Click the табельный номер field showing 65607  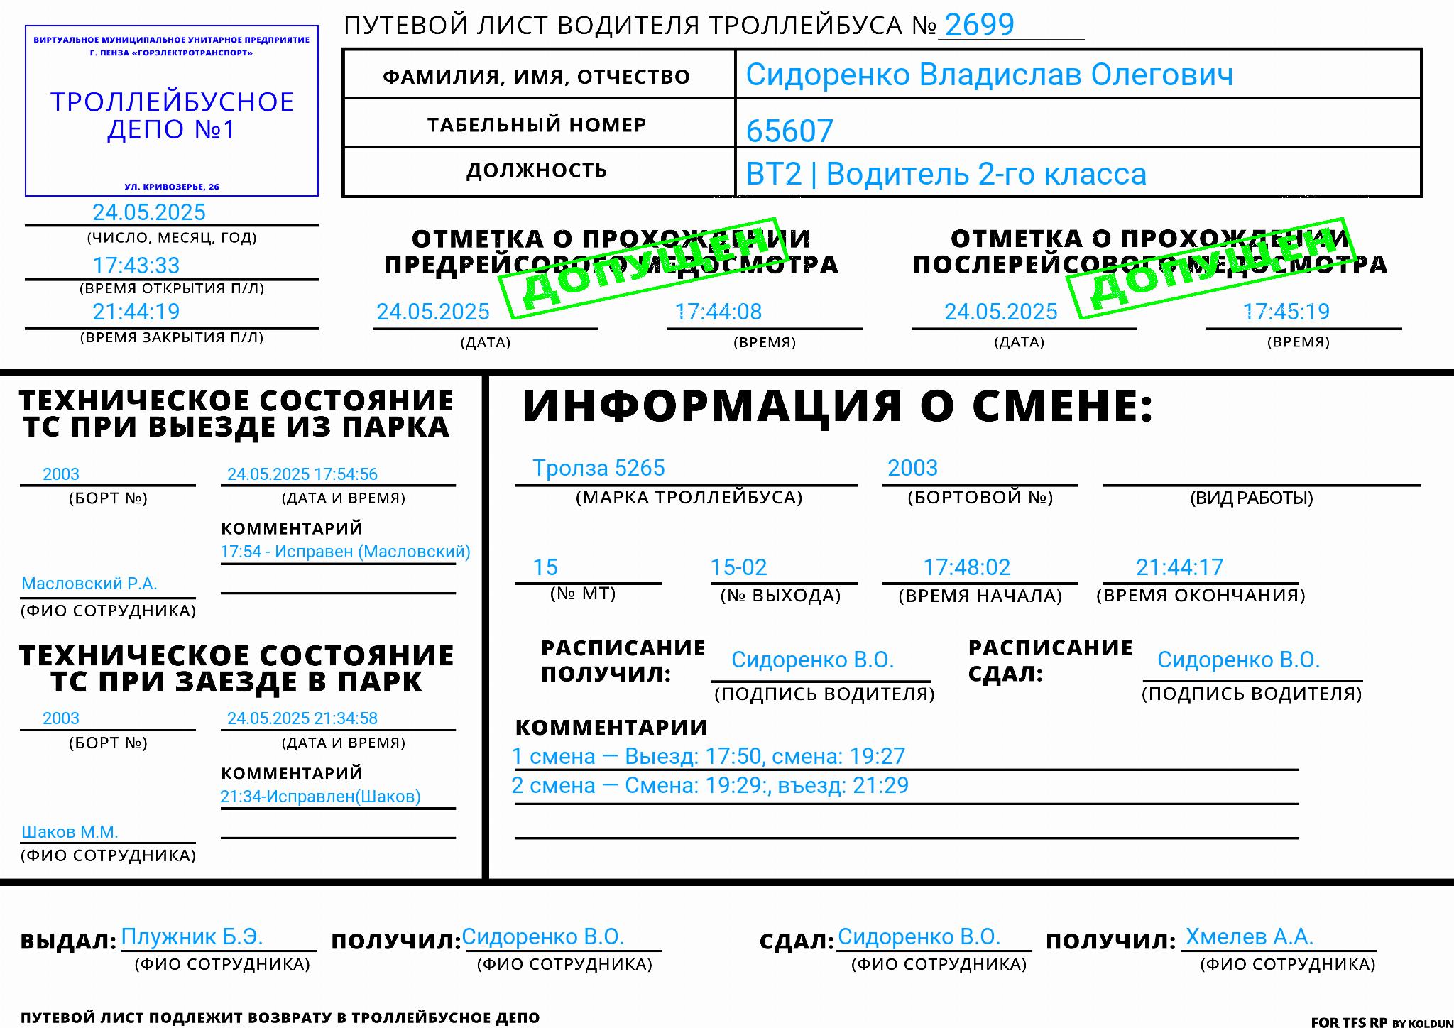coord(790,129)
